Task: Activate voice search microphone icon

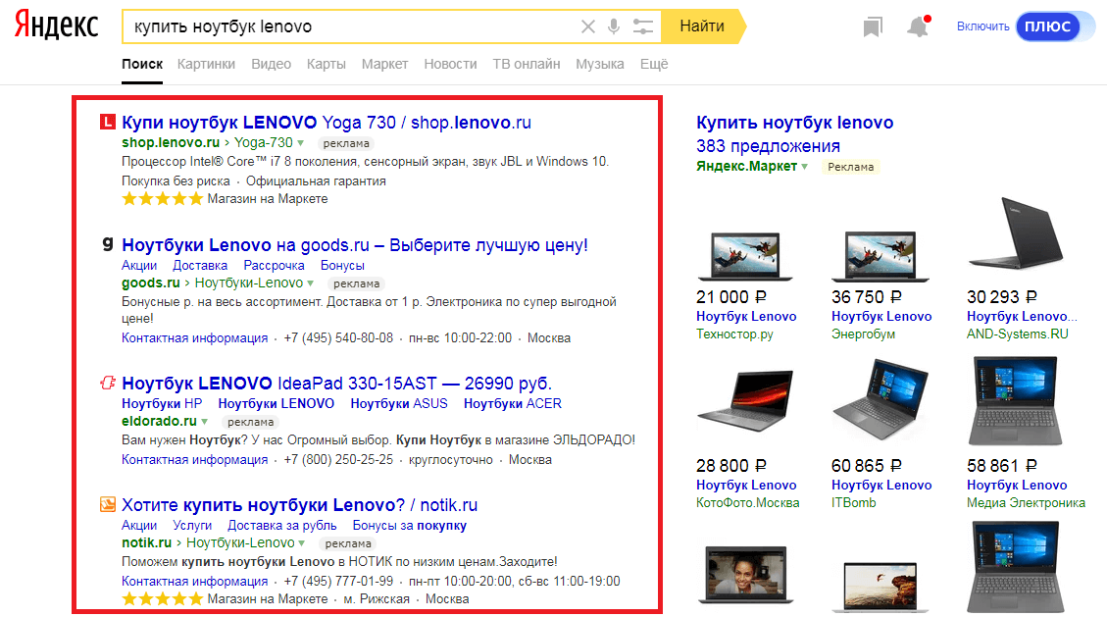Action: (x=615, y=26)
